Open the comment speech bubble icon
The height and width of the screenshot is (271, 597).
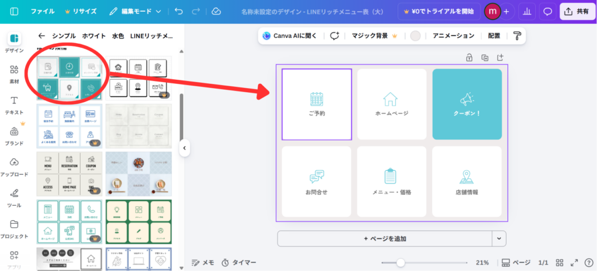(x=547, y=11)
